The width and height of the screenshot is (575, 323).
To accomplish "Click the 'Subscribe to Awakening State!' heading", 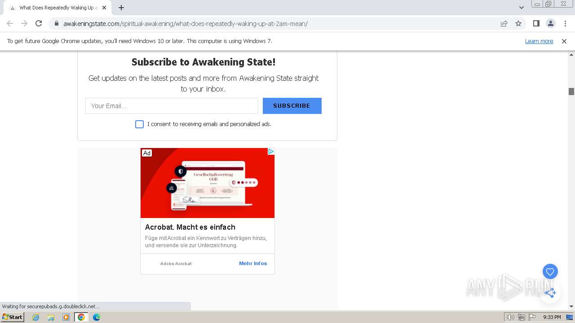I will coord(203,62).
